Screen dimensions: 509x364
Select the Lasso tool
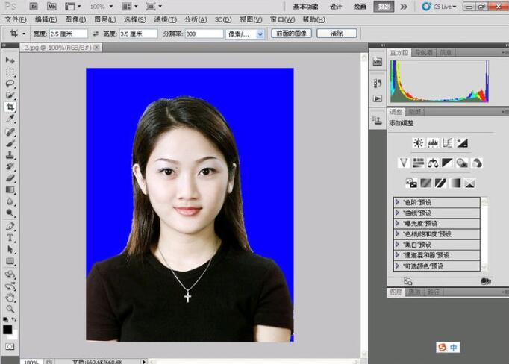click(10, 84)
